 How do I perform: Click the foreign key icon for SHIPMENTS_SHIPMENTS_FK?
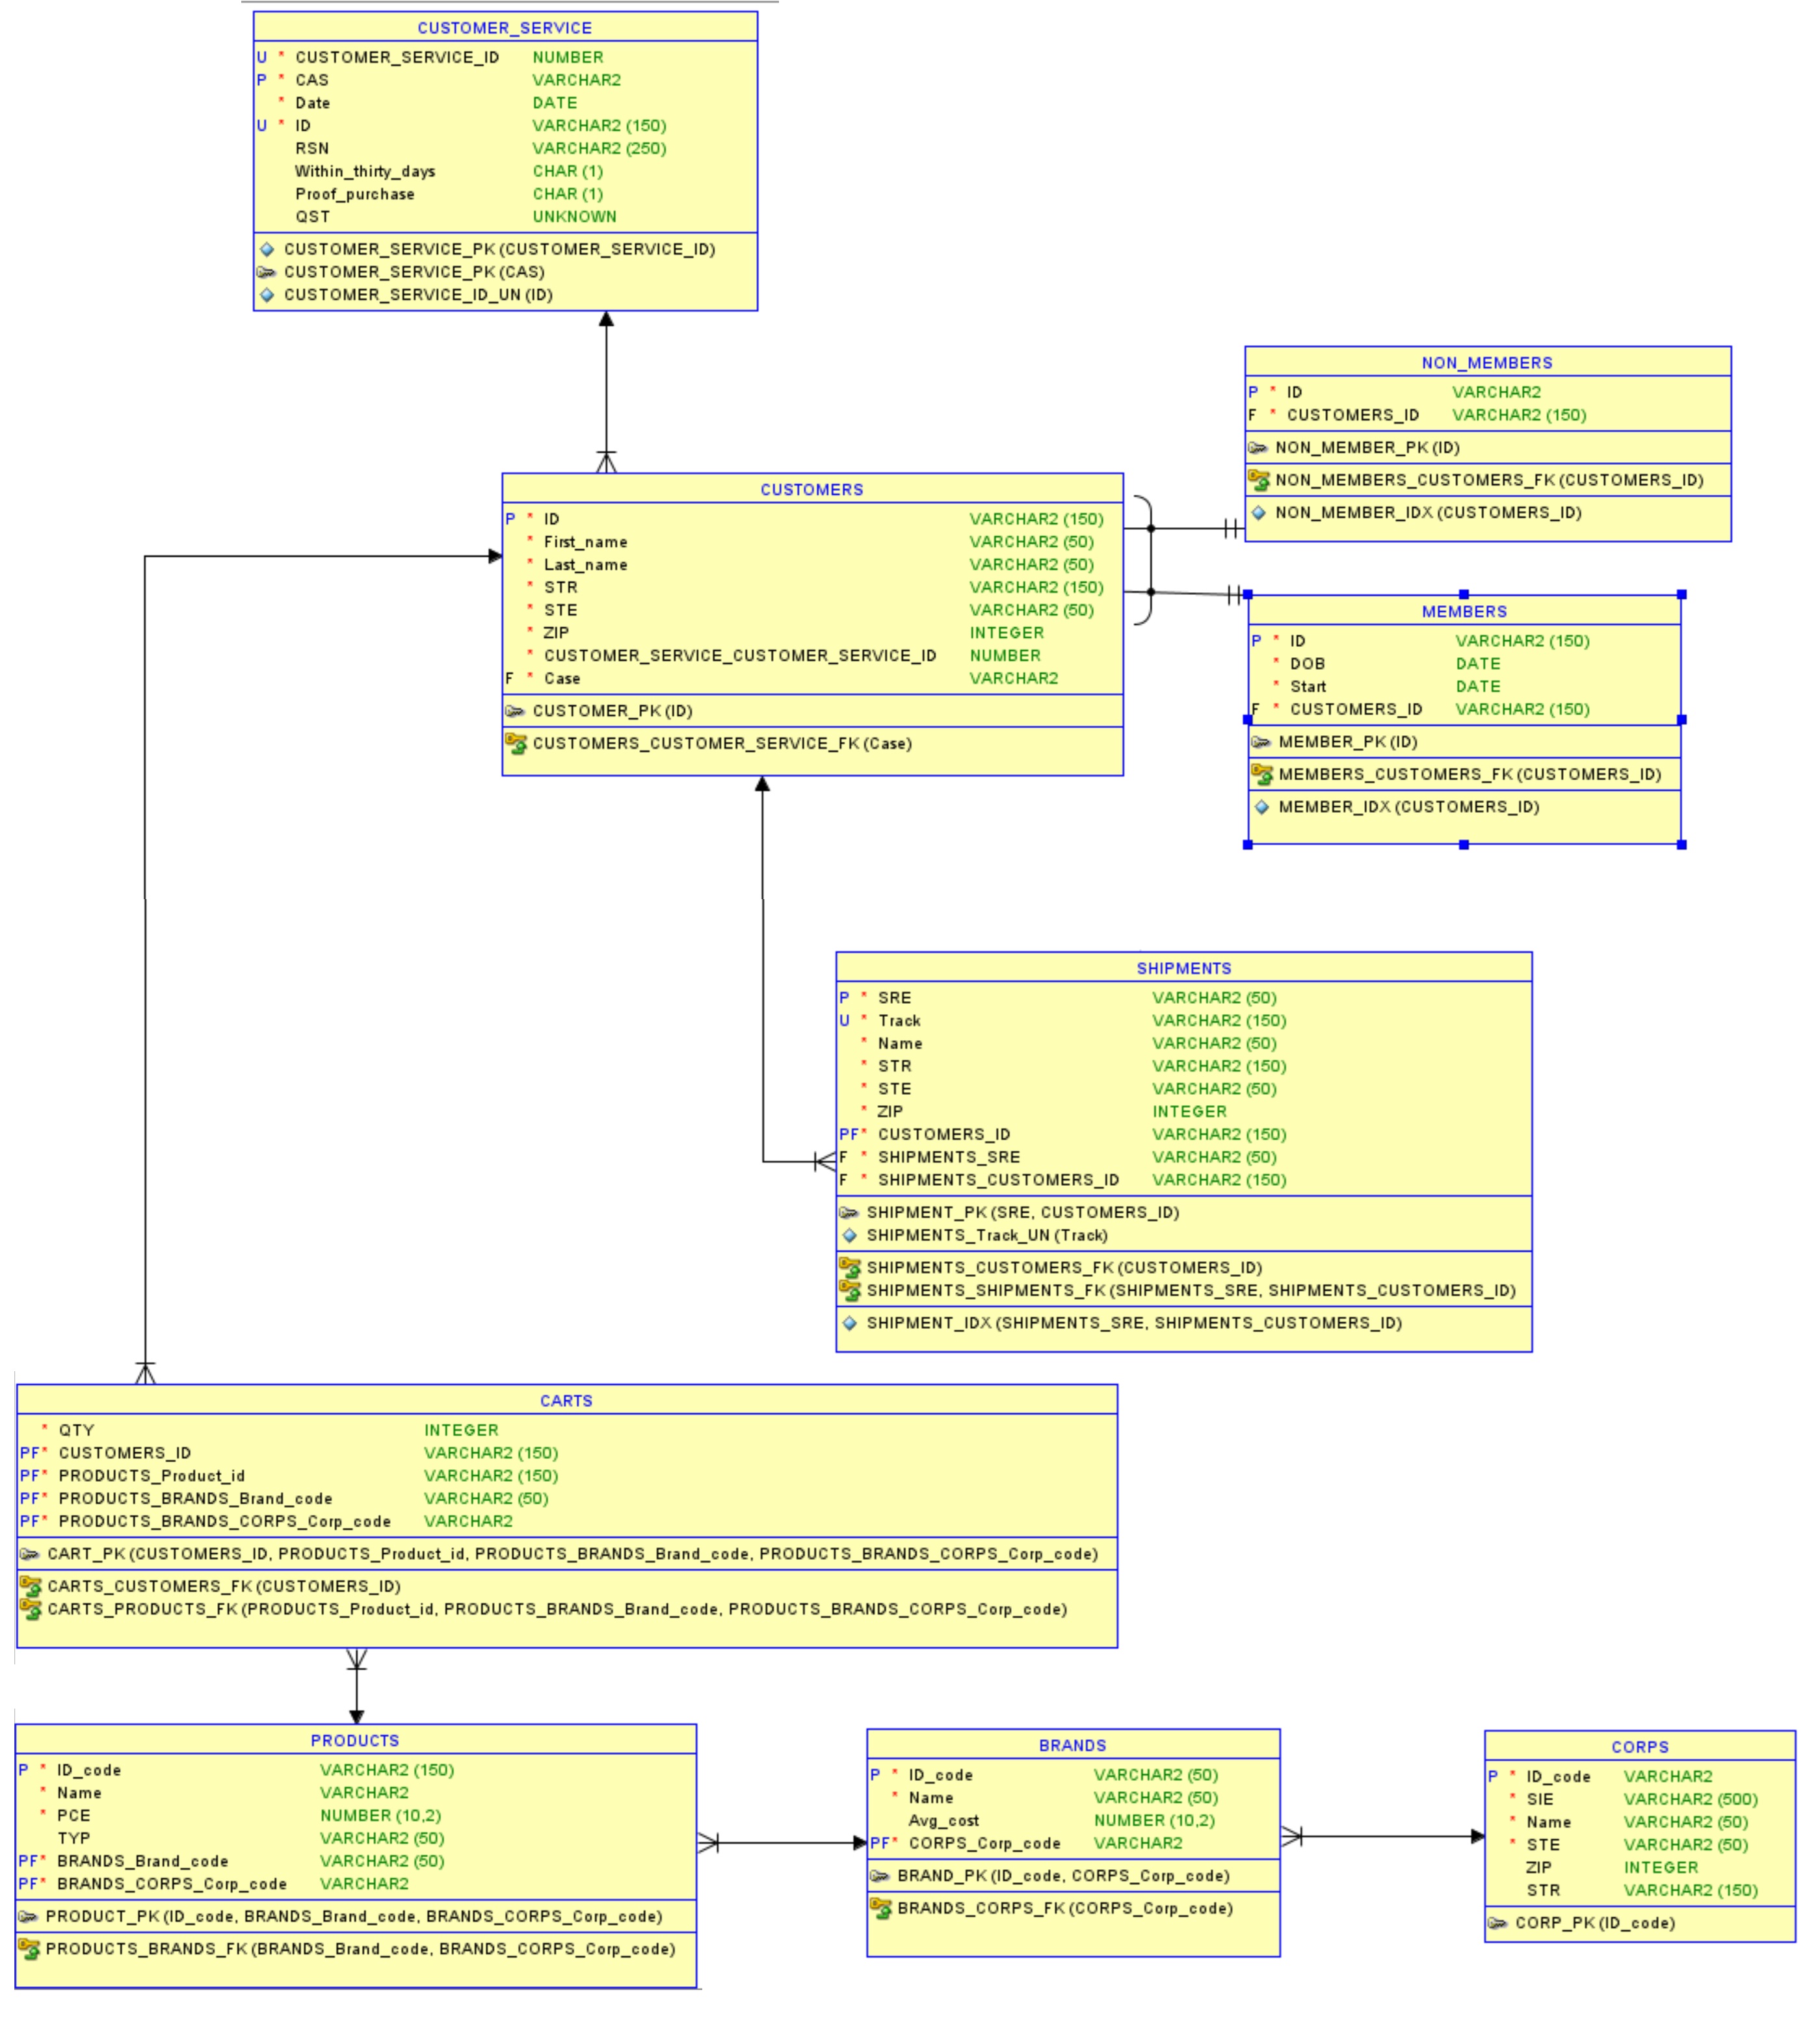[850, 1291]
